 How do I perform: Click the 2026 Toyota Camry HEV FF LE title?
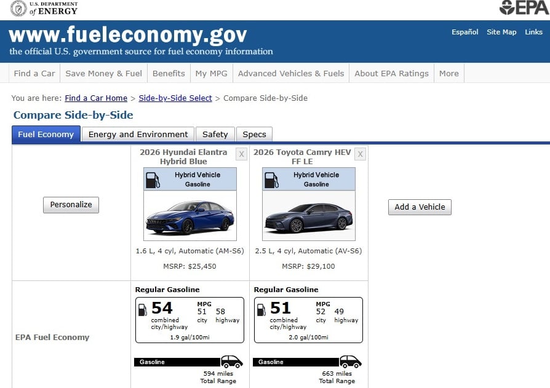pos(302,157)
